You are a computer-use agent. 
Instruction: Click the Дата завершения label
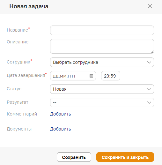click(x=26, y=75)
